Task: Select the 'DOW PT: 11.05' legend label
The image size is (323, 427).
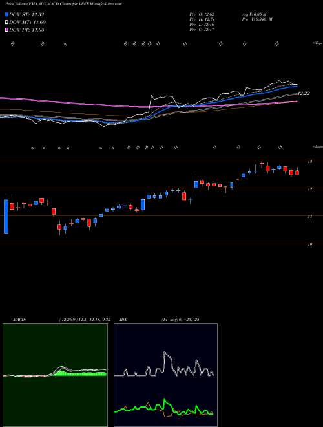Action: click(x=26, y=30)
